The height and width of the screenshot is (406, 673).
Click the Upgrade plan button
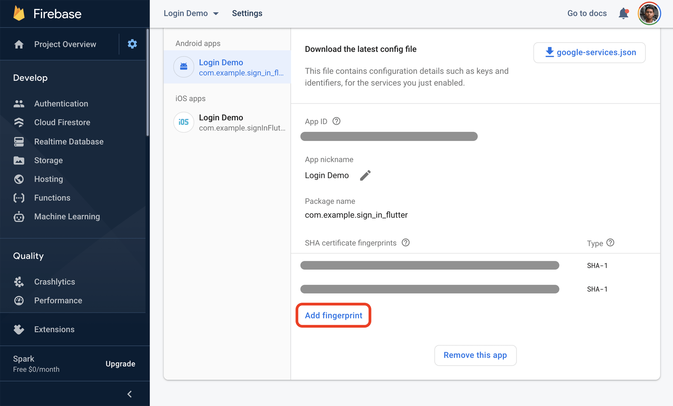pyautogui.click(x=120, y=364)
